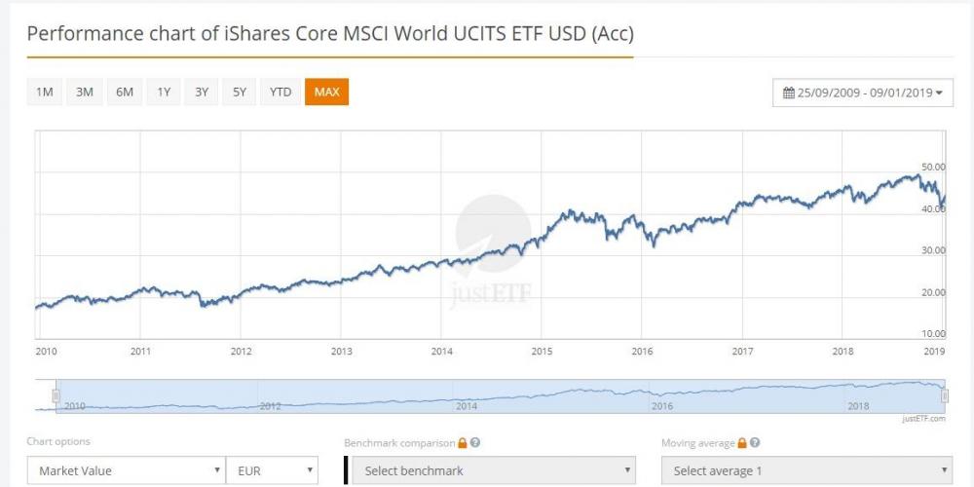Click the justETF.com credit link below chart

tap(924, 418)
